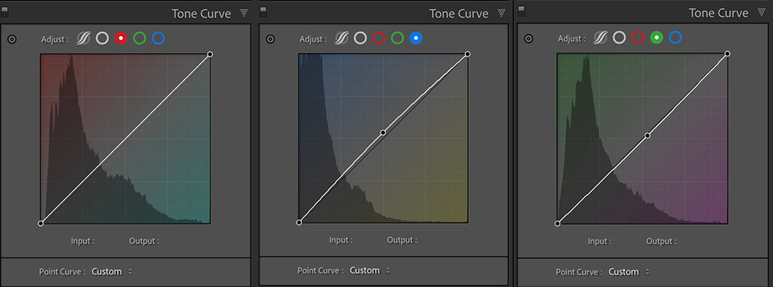Viewport: 773px width, 287px height.
Task: Select parametric curve icon in right panel
Action: (600, 38)
